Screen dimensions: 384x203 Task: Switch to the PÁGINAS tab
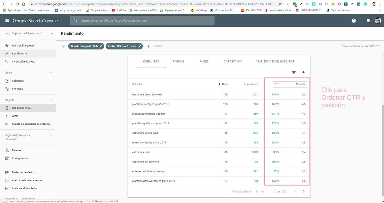pyautogui.click(x=179, y=62)
